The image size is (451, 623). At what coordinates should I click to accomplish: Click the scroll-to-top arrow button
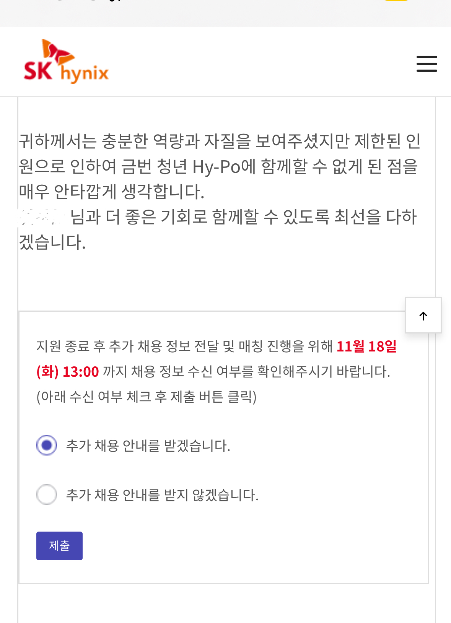pyautogui.click(x=423, y=316)
